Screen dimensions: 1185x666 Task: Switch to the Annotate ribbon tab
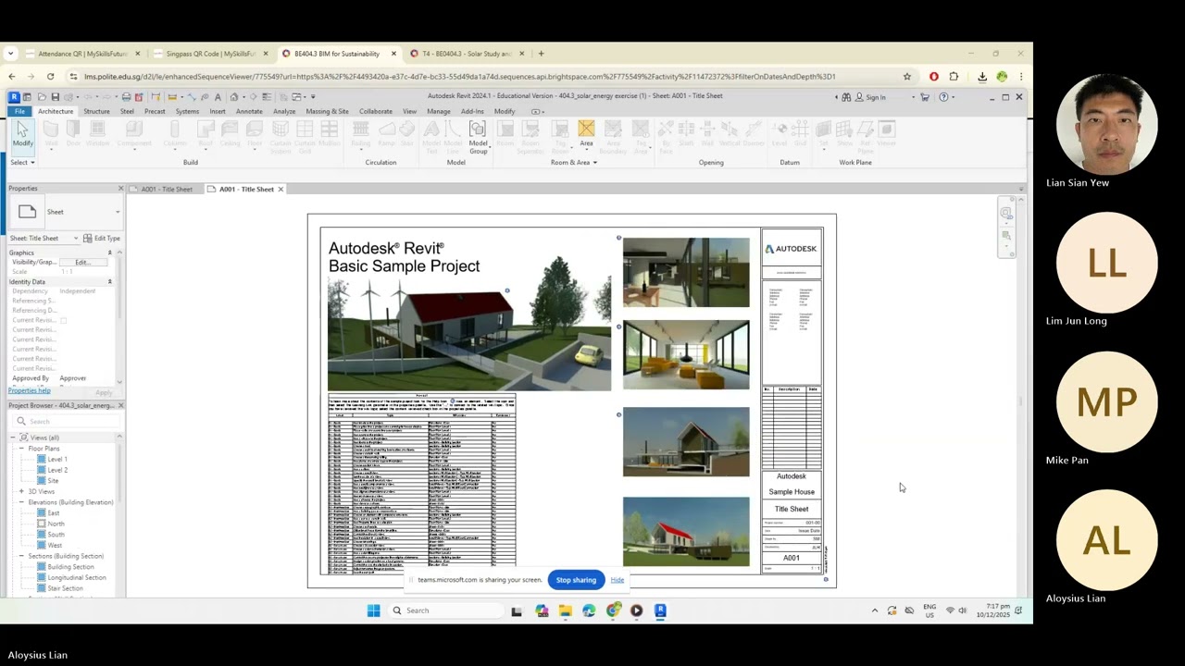pyautogui.click(x=249, y=111)
